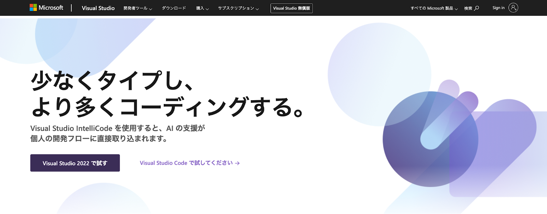Open the 検索 search button
Image resolution: width=547 pixels, height=214 pixels.
point(471,8)
